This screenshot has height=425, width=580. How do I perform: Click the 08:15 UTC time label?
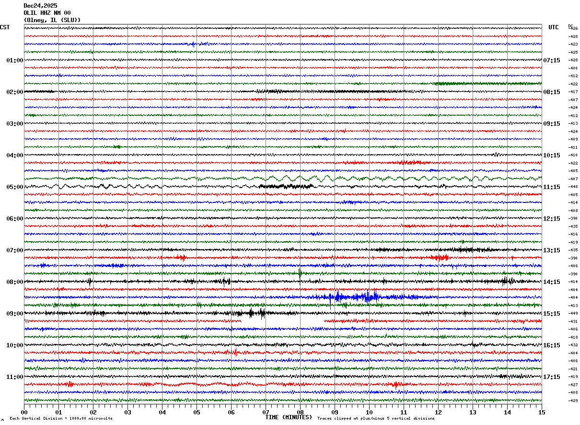[552, 92]
